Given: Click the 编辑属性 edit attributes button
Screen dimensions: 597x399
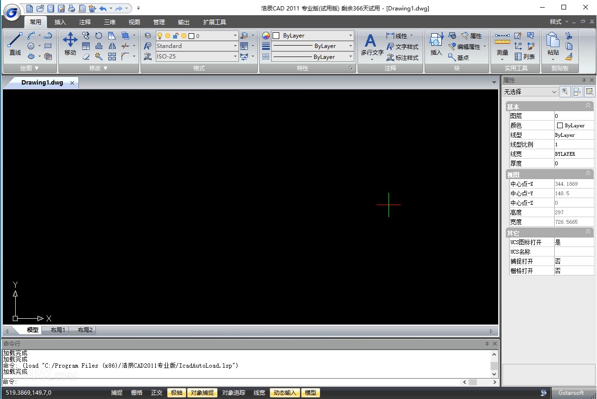Looking at the screenshot, I should point(468,46).
